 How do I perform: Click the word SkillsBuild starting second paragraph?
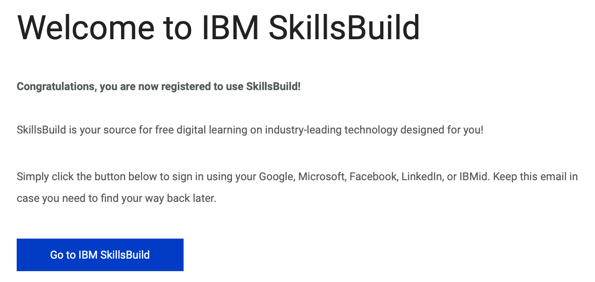(x=41, y=130)
